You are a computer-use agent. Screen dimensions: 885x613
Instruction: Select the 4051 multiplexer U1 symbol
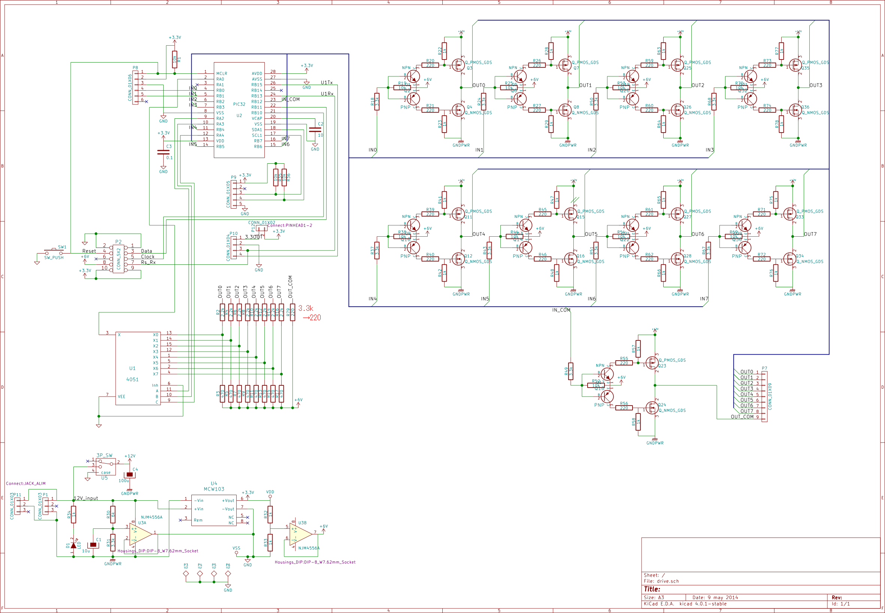pyautogui.click(x=138, y=368)
